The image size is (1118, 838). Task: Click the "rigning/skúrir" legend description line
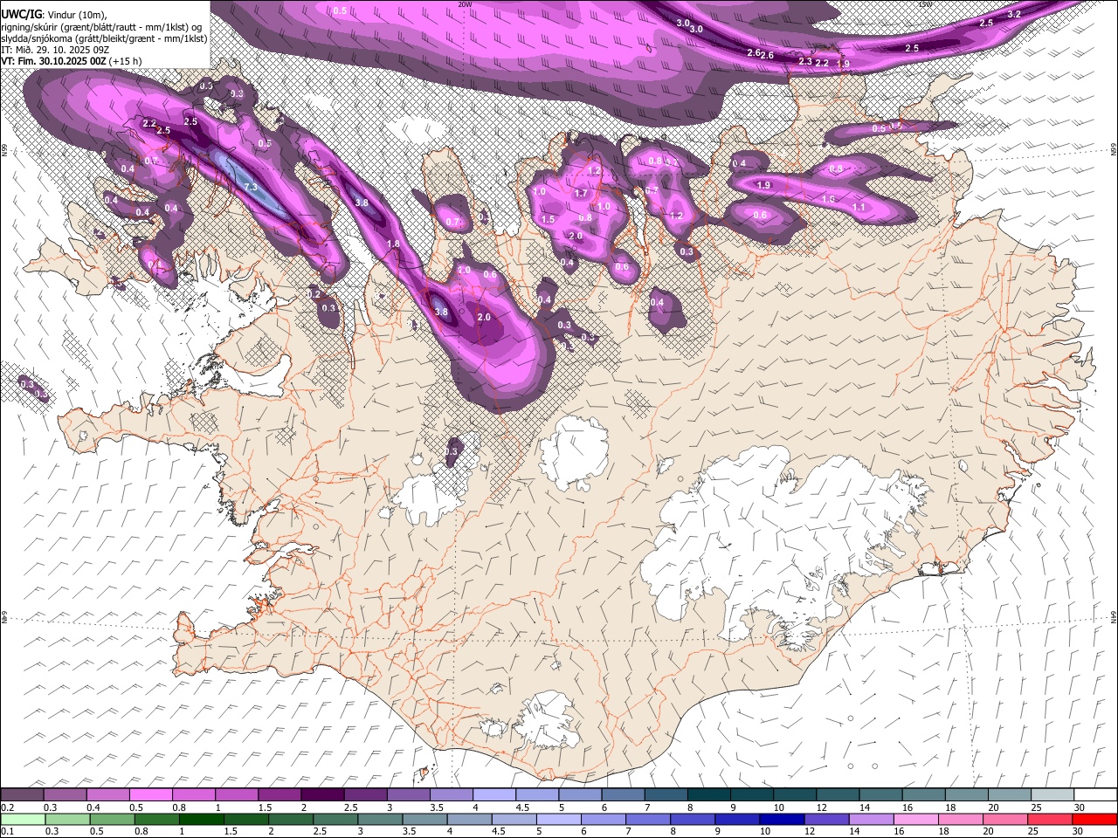click(x=100, y=27)
